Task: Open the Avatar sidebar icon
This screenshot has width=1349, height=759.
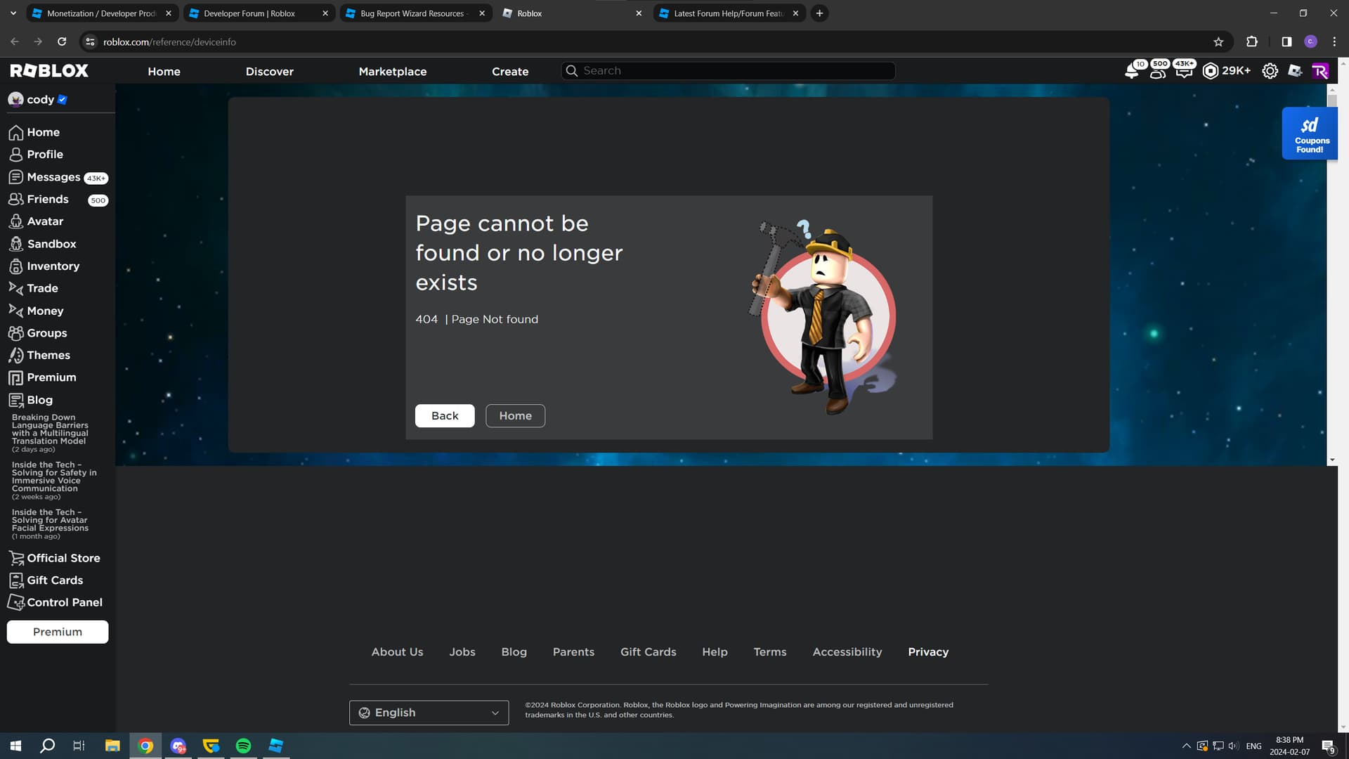Action: [x=16, y=221]
